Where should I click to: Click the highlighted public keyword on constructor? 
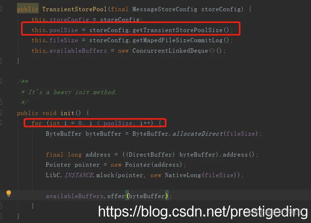27,9
